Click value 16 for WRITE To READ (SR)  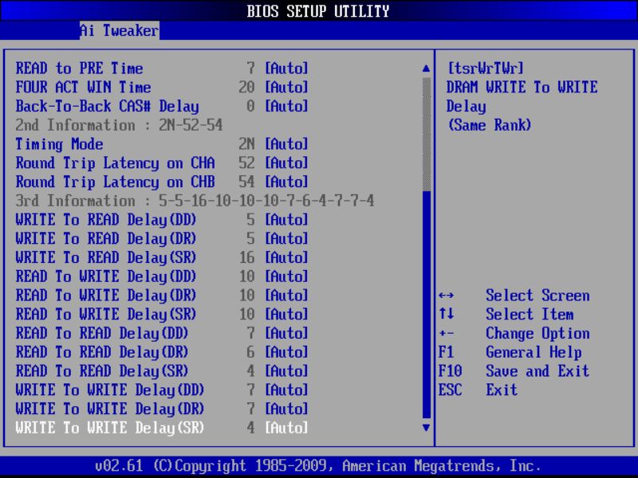pos(246,257)
